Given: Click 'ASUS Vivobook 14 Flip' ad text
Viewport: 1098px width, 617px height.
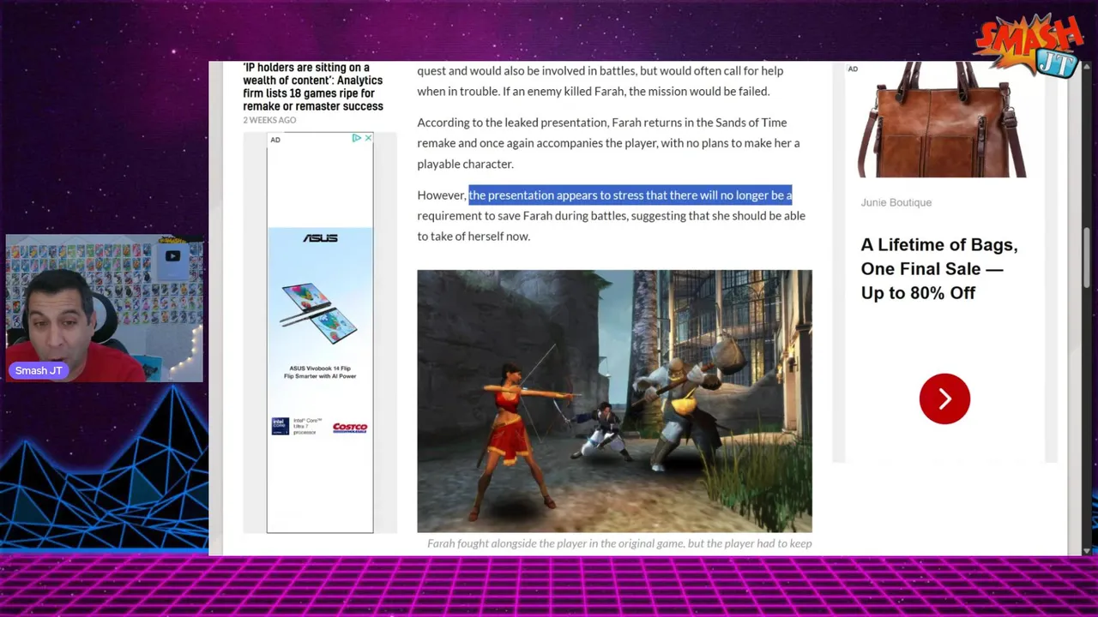Looking at the screenshot, I should pyautogui.click(x=320, y=368).
